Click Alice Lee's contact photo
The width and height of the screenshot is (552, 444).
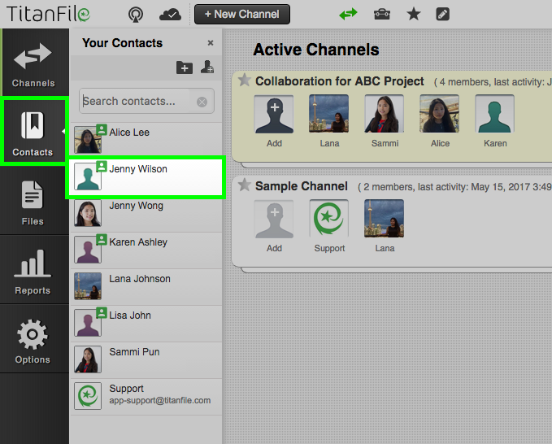88,140
